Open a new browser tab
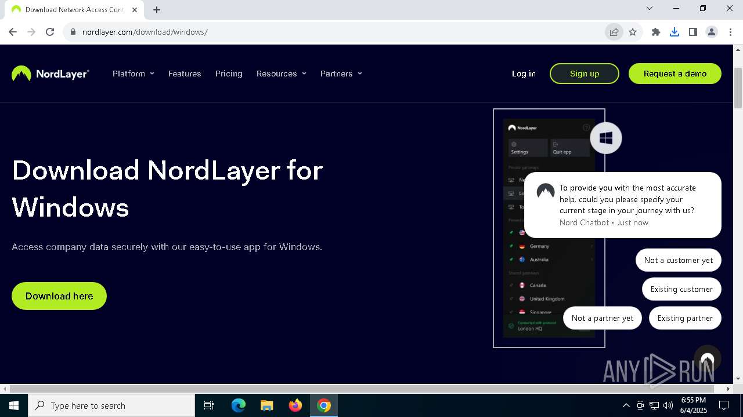743x417 pixels. (x=157, y=9)
